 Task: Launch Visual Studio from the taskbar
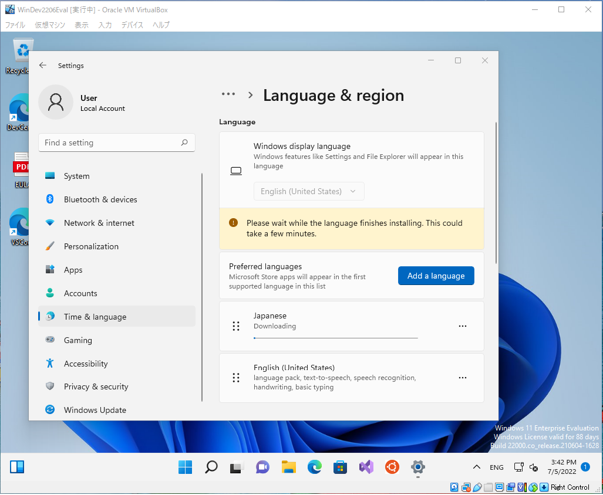366,467
